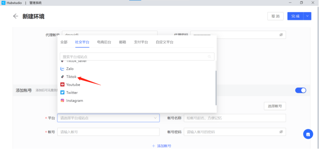Switch to the 社交平台 tab
Image resolution: width=319 pixels, height=149 pixels.
click(x=82, y=42)
